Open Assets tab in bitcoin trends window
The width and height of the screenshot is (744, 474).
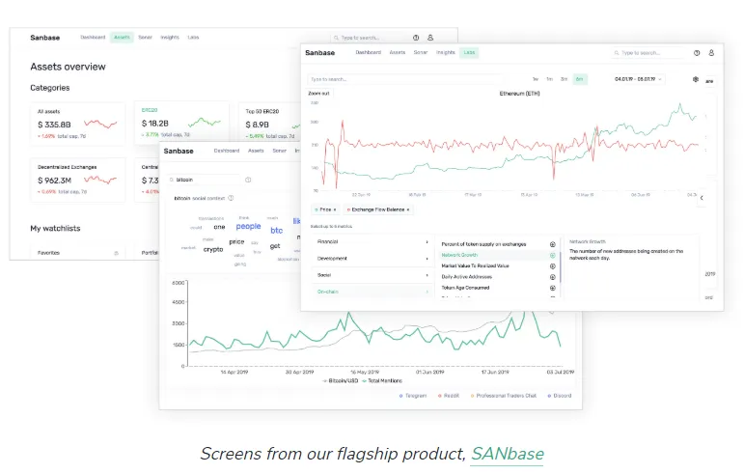[x=256, y=151]
